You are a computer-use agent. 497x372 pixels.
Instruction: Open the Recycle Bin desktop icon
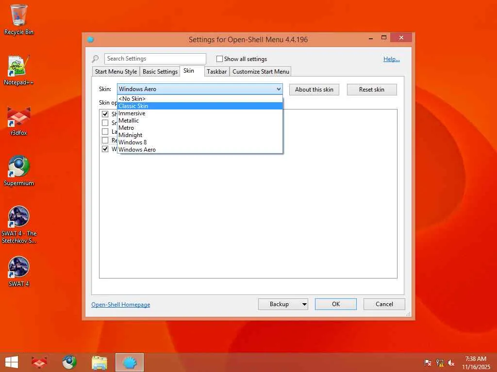19,19
